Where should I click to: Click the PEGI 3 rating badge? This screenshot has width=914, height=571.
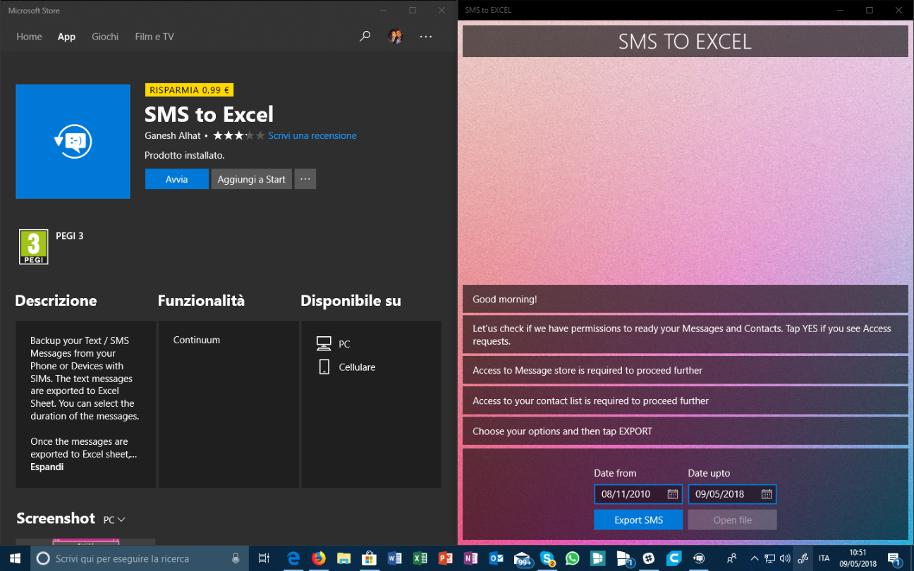click(x=33, y=247)
